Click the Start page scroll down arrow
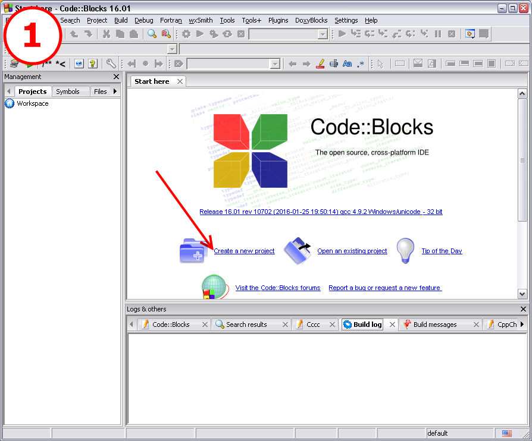 [522, 294]
